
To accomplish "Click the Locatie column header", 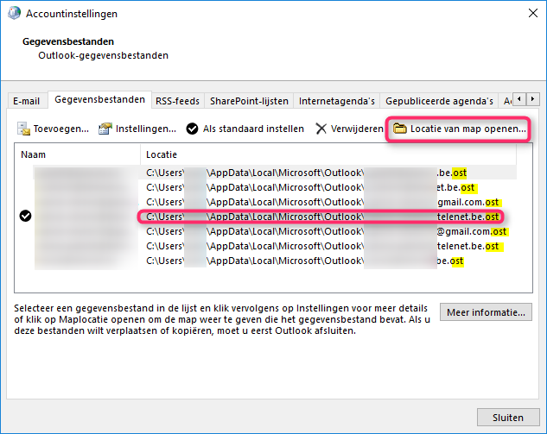I will [328, 154].
